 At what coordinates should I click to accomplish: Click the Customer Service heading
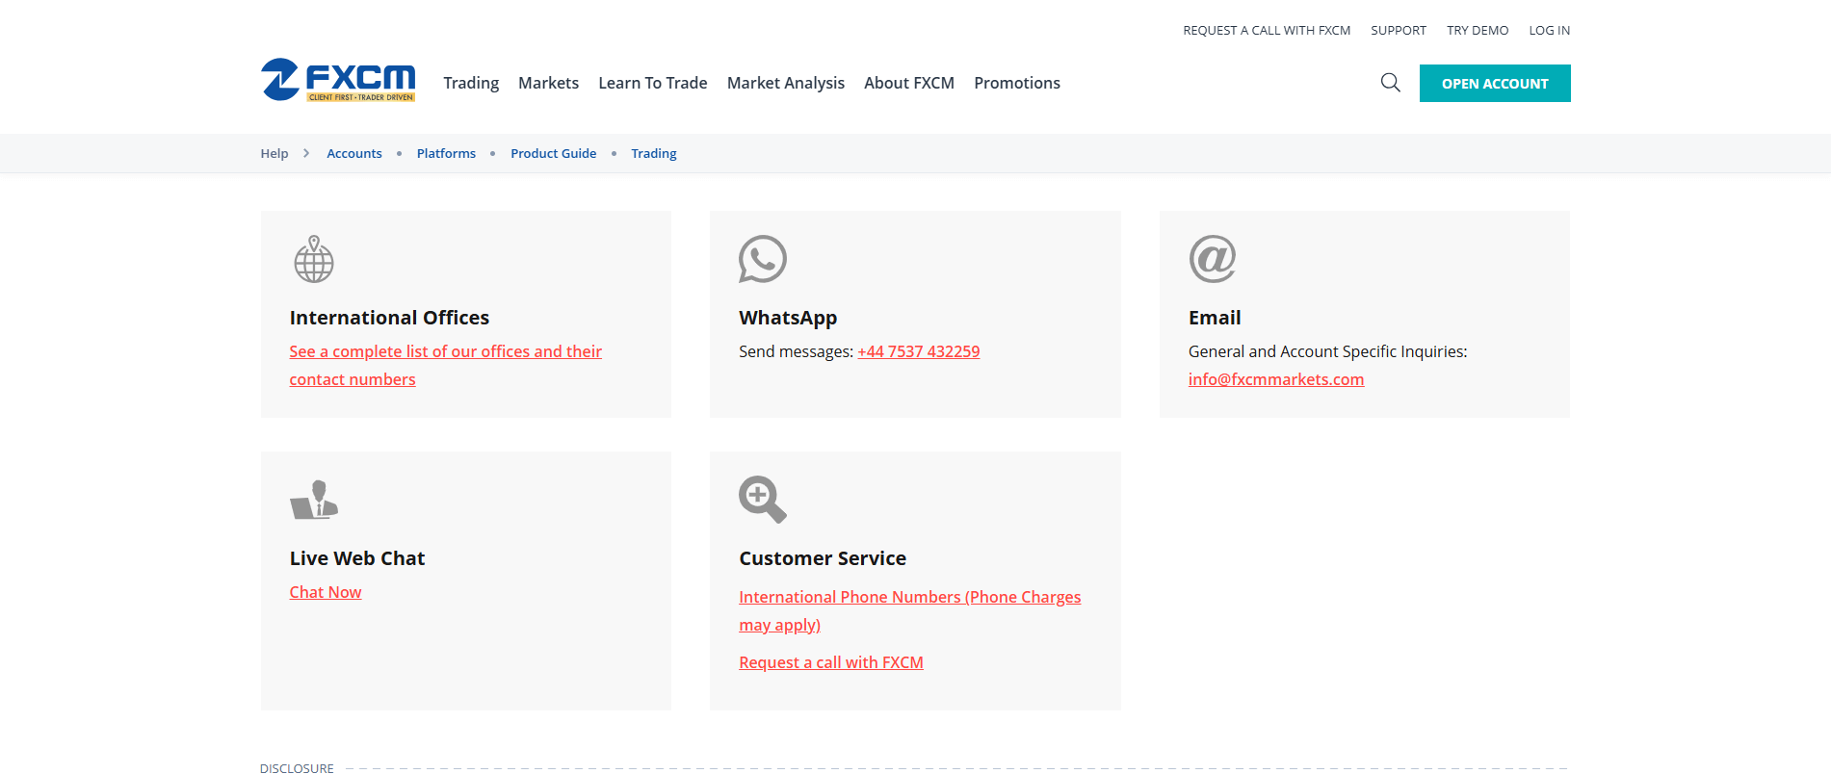[x=823, y=558]
